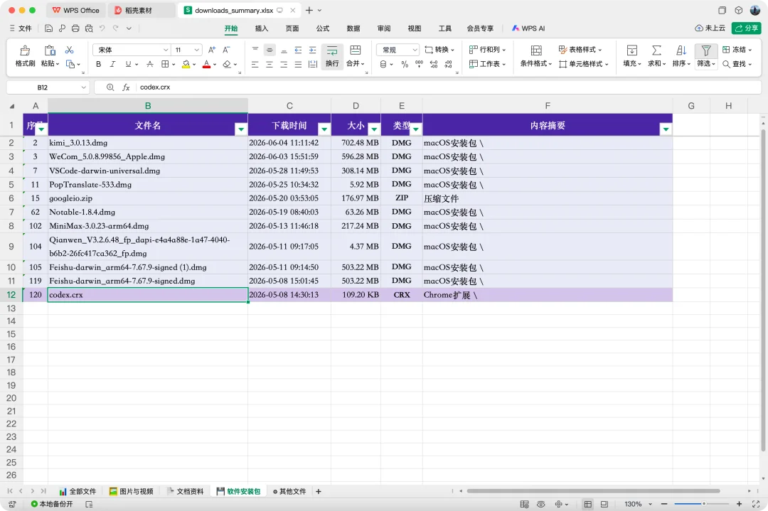Open the 图片与视频 sheet tab
Viewport: 768px width, 511px height.
132,491
